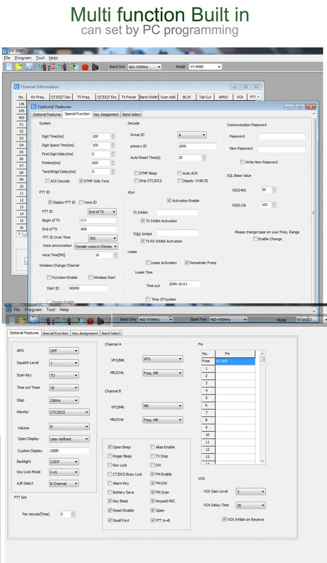
Task: Enable the ACK Decode checkbox
Action: (47, 181)
